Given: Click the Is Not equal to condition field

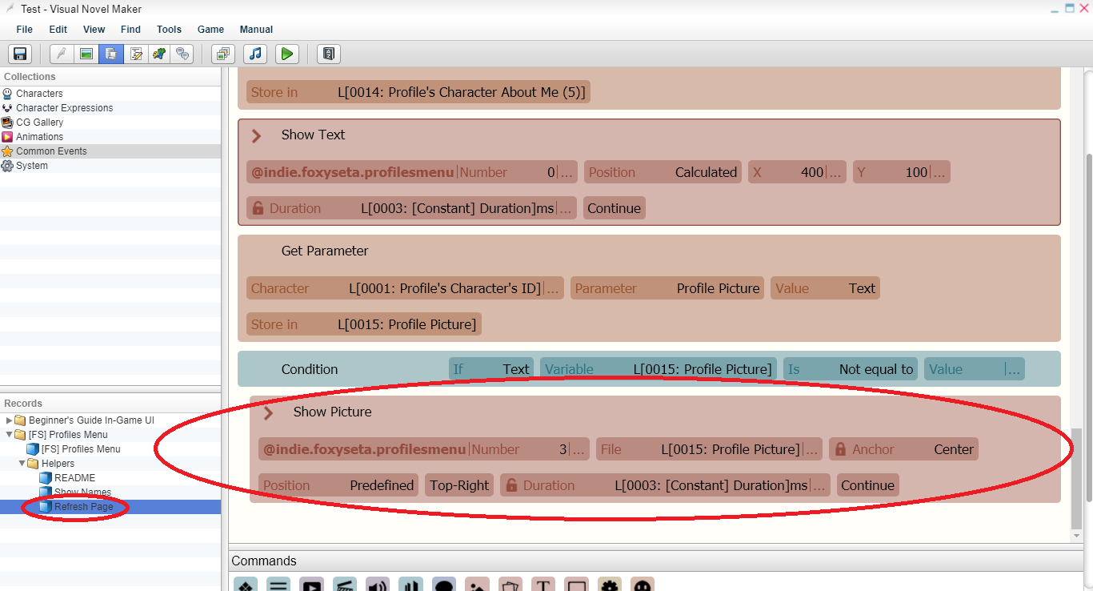Looking at the screenshot, I should coord(851,369).
